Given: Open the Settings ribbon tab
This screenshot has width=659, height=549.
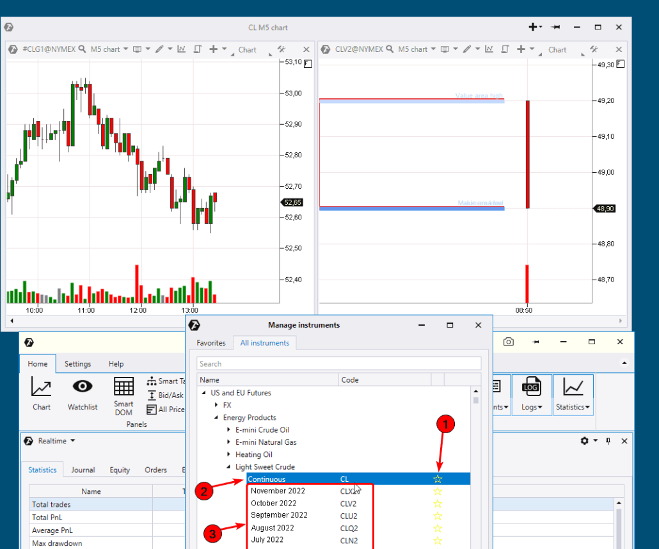Looking at the screenshot, I should point(77,364).
